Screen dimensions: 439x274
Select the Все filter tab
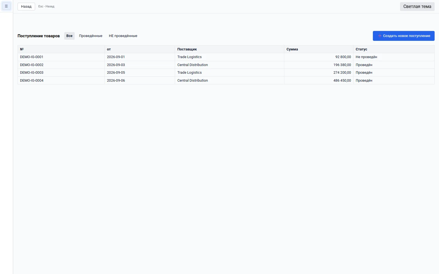69,36
